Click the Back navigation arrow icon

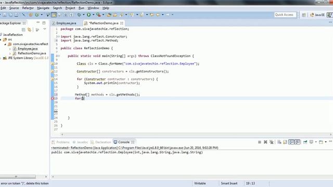158,15
